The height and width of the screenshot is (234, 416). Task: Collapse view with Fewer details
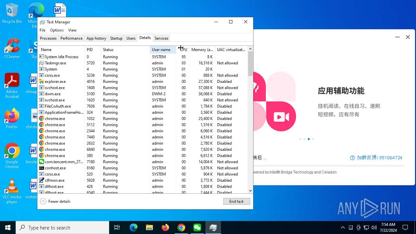click(x=56, y=201)
